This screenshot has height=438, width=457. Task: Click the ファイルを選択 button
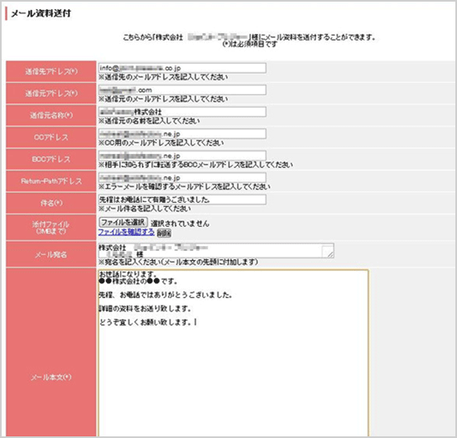pos(123,223)
